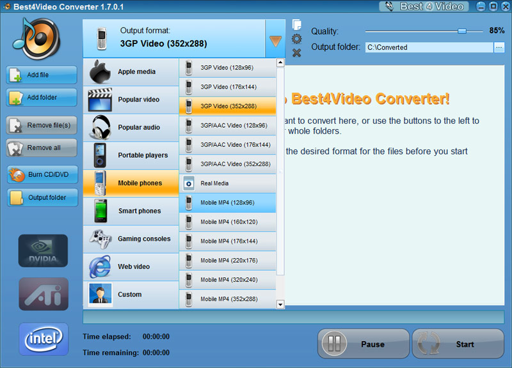Viewport: 512px width, 368px height.
Task: Open the Custom category
Action: click(131, 295)
